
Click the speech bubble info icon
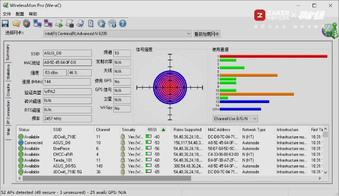tap(112, 23)
